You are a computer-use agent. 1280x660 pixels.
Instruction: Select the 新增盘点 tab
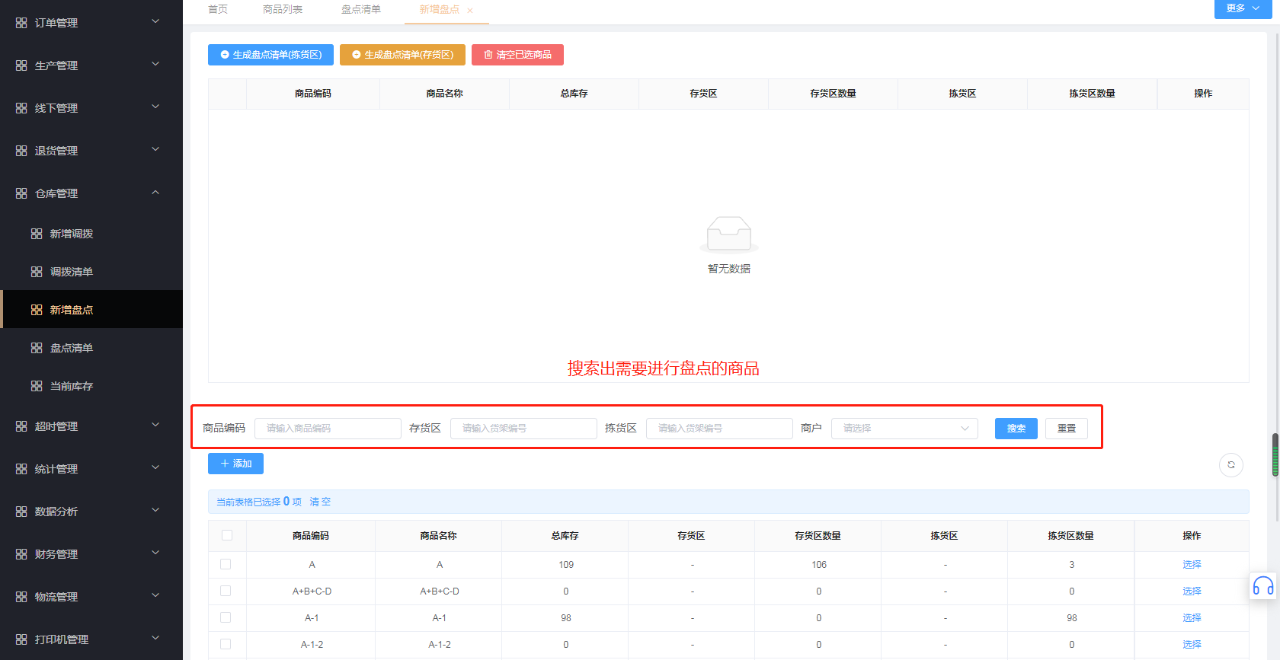pyautogui.click(x=440, y=9)
